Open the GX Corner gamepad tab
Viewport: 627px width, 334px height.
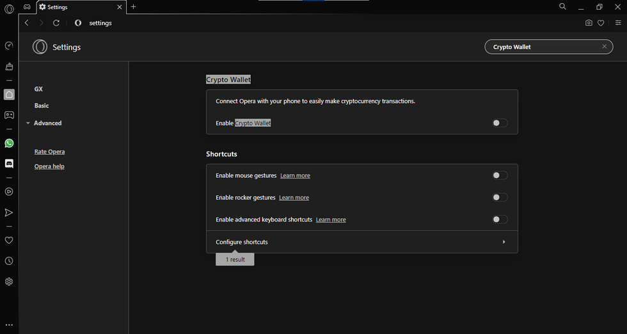click(27, 7)
